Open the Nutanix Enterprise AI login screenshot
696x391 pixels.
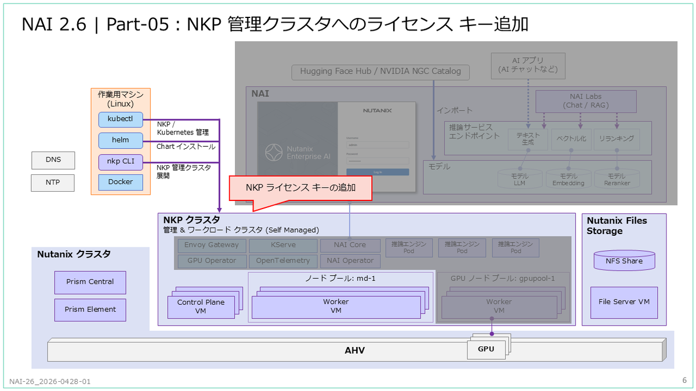[336, 148]
